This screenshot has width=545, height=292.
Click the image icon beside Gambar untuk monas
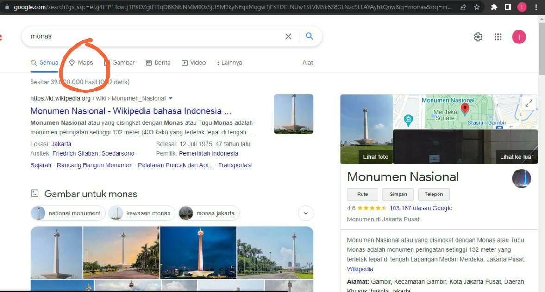pos(35,194)
